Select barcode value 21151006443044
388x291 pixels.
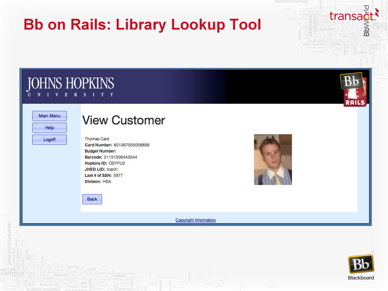(120, 157)
